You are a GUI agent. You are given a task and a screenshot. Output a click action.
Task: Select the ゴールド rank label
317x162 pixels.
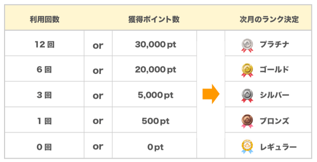tap(274, 69)
